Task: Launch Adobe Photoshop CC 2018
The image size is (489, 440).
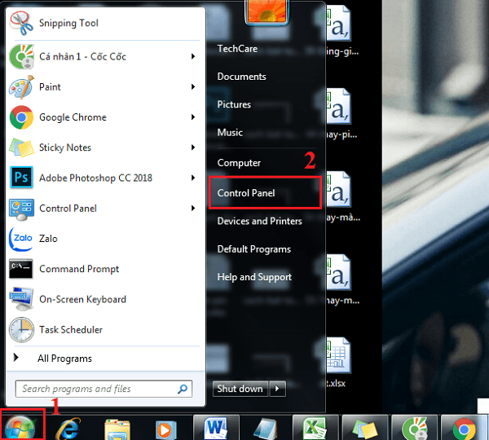Action: click(x=95, y=178)
